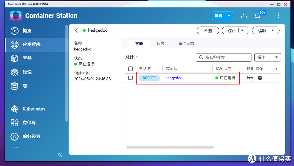
Task: Select the hedgedoc row checkbox
Action: point(130,78)
